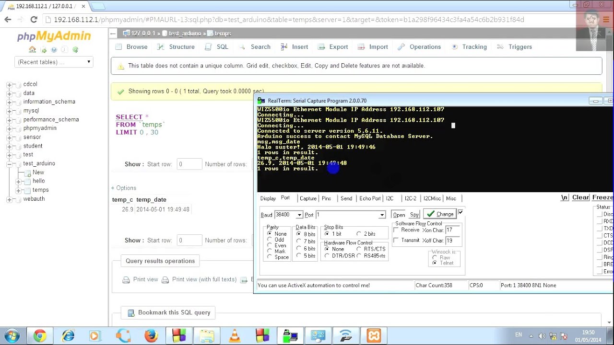
Task: Open the sensor database in tree
Action: pyautogui.click(x=32, y=137)
